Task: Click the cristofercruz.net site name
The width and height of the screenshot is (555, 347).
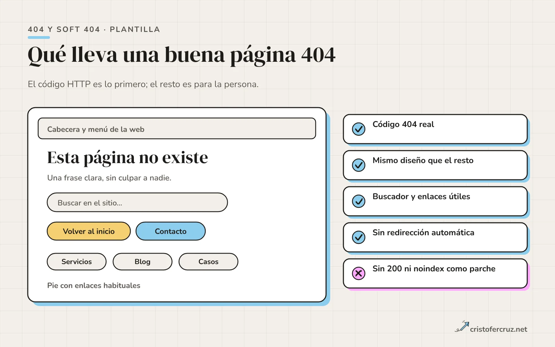Action: pyautogui.click(x=498, y=329)
